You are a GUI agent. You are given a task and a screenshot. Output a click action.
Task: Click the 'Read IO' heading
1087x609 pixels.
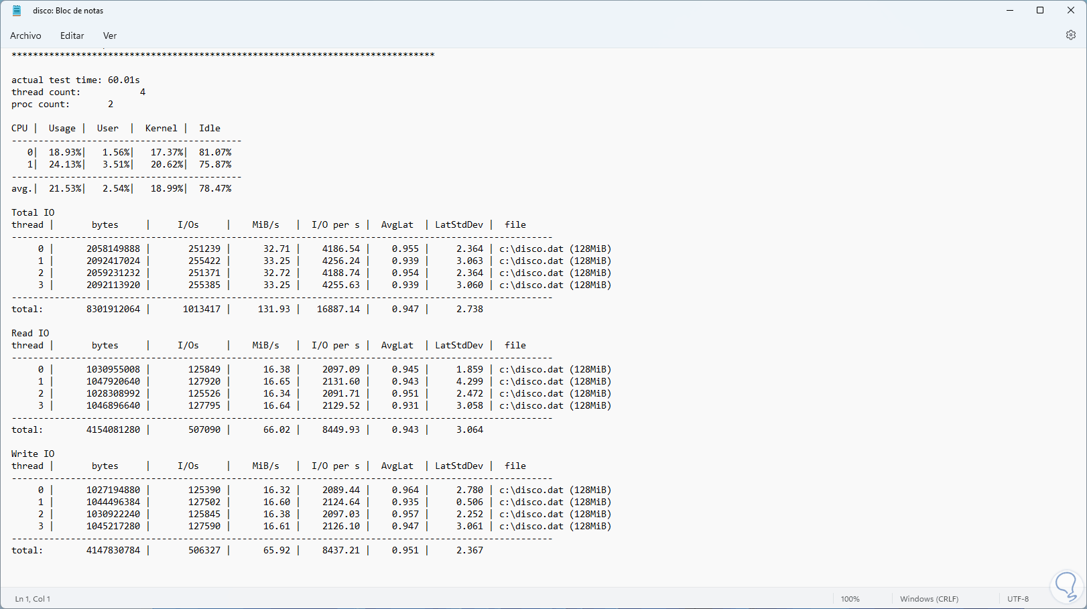pyautogui.click(x=30, y=333)
